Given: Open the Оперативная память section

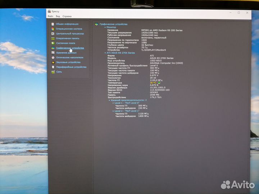Looking at the screenshot, I should pyautogui.click(x=68, y=38).
